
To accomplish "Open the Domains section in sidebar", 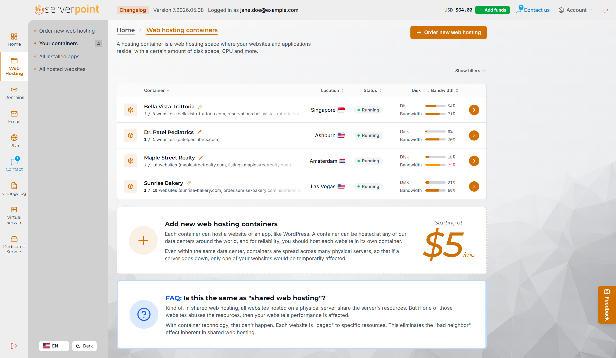I will pyautogui.click(x=14, y=93).
